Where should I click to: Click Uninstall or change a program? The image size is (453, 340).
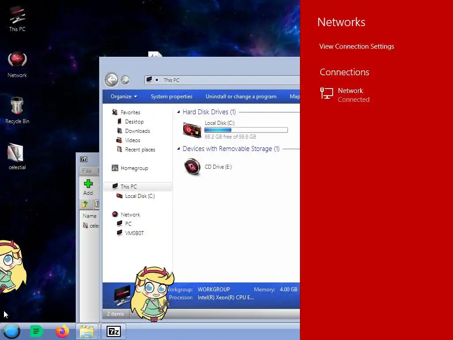pyautogui.click(x=241, y=97)
